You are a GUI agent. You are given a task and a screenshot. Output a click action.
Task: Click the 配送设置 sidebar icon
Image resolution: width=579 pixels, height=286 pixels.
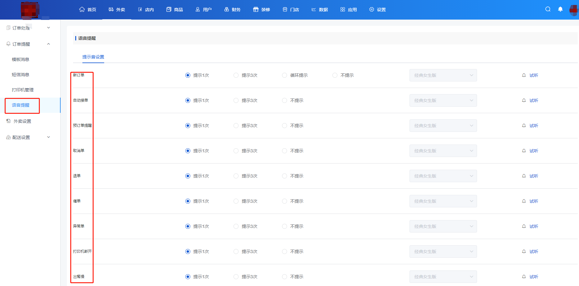(x=8, y=137)
